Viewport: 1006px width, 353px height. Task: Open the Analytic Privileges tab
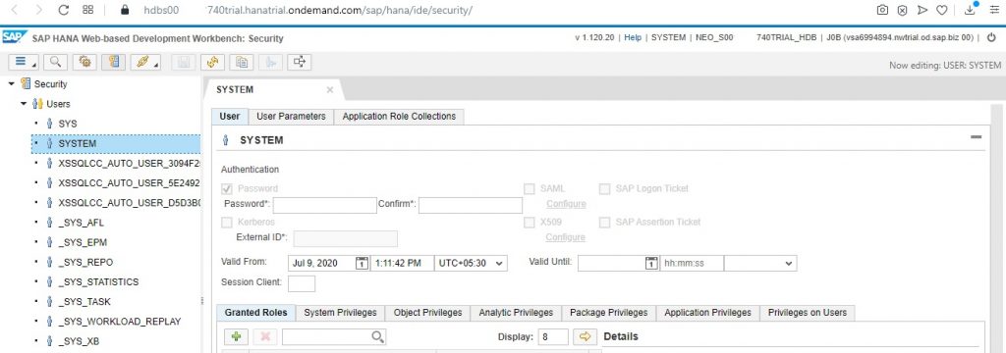coord(516,313)
